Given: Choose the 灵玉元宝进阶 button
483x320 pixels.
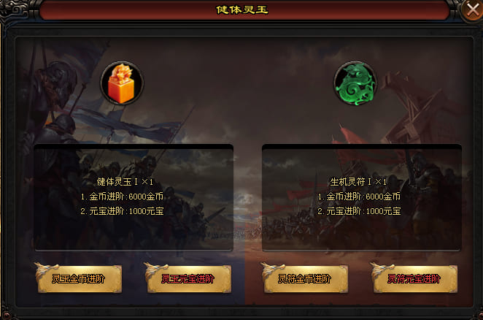Looking at the screenshot, I should (189, 279).
